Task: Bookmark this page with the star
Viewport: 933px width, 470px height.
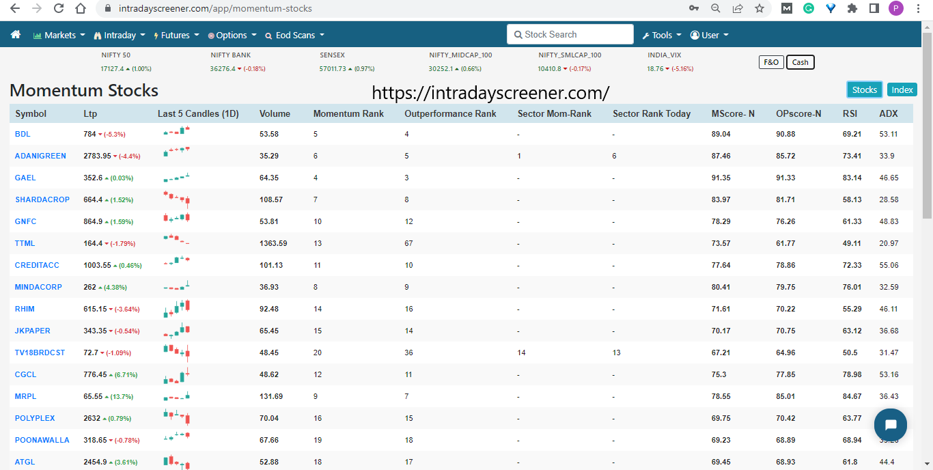Action: (760, 9)
